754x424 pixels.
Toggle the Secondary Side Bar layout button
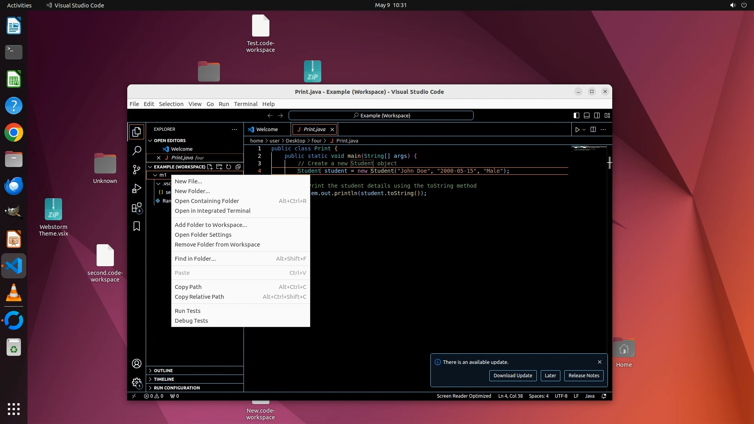point(597,115)
